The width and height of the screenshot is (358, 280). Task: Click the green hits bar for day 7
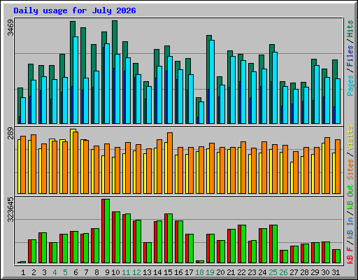tap(83, 52)
